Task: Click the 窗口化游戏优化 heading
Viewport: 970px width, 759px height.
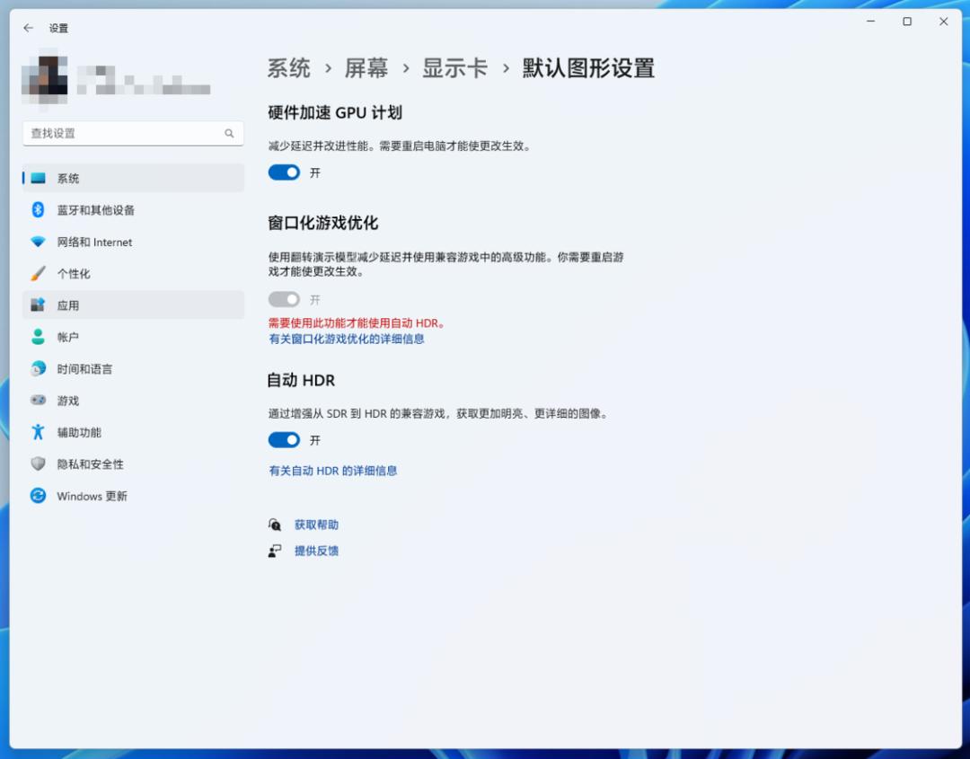Action: pyautogui.click(x=322, y=223)
